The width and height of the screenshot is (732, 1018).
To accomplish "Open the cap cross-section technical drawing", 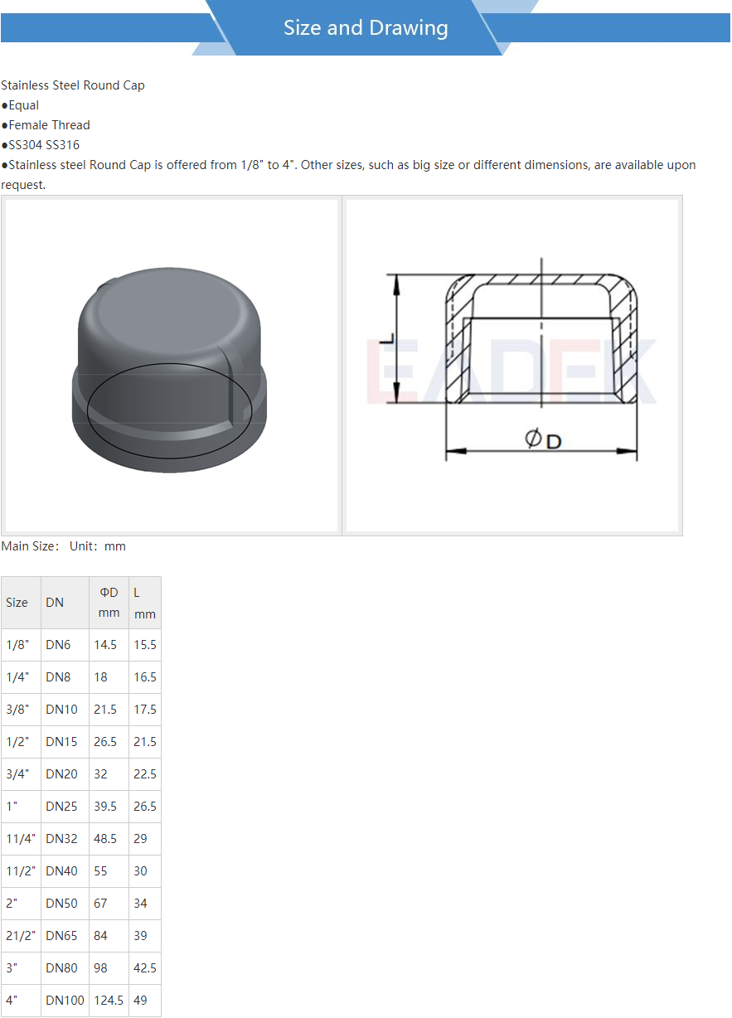I will tap(512, 366).
